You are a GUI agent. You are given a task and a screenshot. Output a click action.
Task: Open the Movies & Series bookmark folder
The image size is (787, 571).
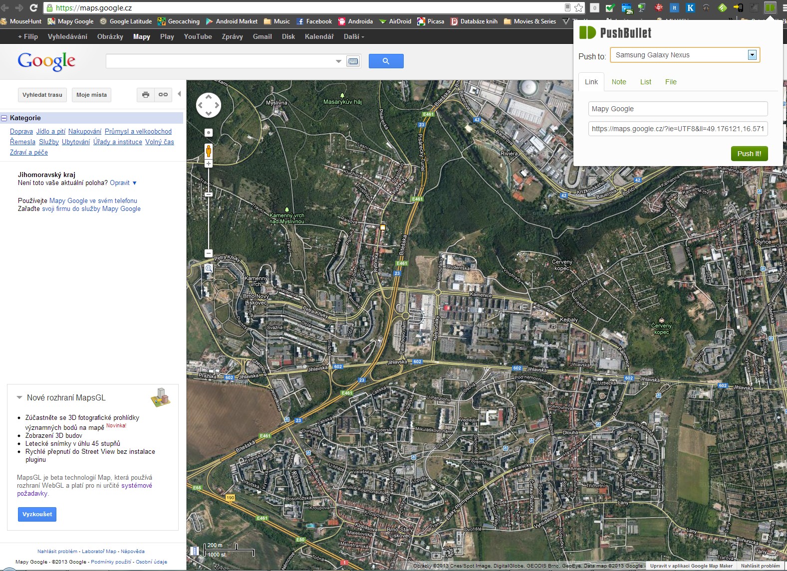coord(530,21)
